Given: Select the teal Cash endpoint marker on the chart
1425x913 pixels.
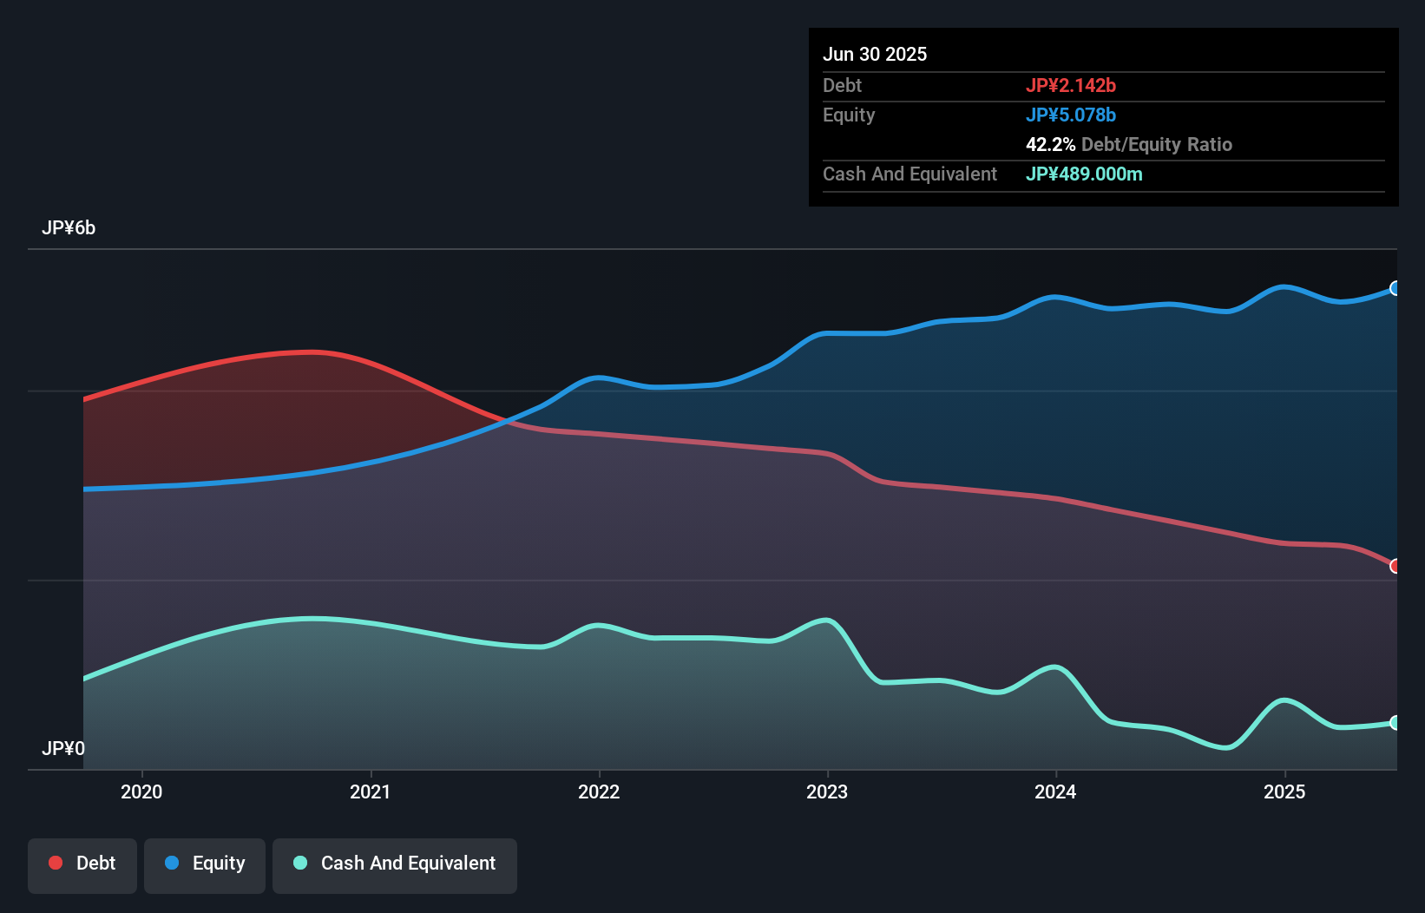Looking at the screenshot, I should [1395, 722].
